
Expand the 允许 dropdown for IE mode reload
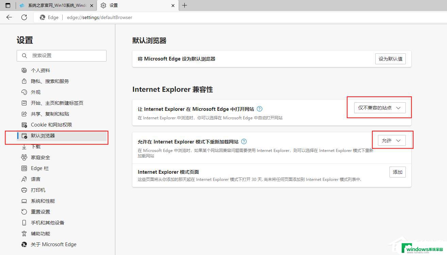pyautogui.click(x=392, y=140)
